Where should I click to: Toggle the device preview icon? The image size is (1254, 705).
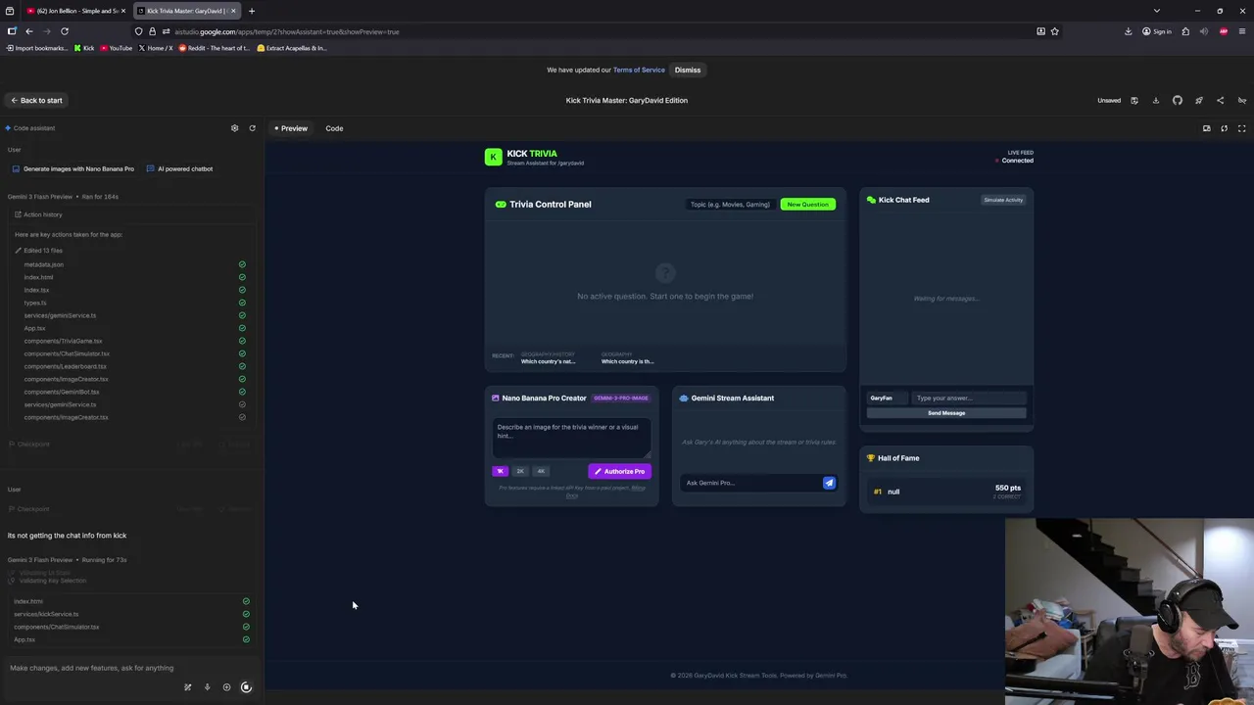(x=1206, y=128)
